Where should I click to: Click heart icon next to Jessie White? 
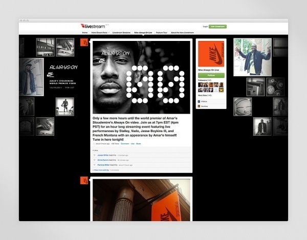click(x=94, y=155)
